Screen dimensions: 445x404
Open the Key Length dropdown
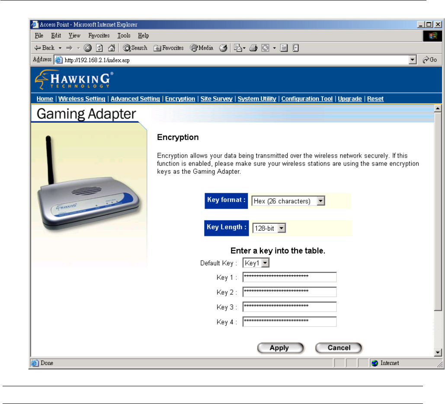pyautogui.click(x=281, y=228)
